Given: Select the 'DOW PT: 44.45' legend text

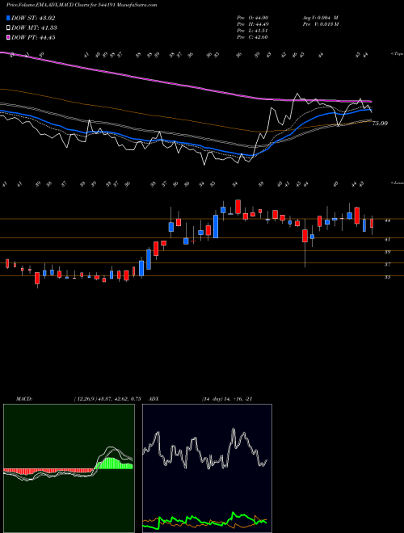Looking at the screenshot, I should coord(33,37).
